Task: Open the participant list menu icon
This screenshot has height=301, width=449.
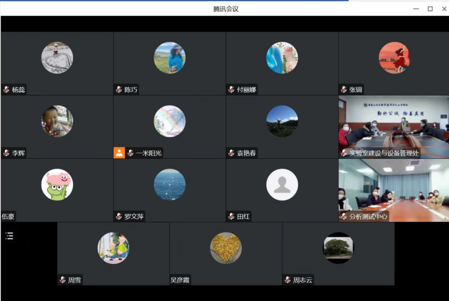Action: coord(9,236)
